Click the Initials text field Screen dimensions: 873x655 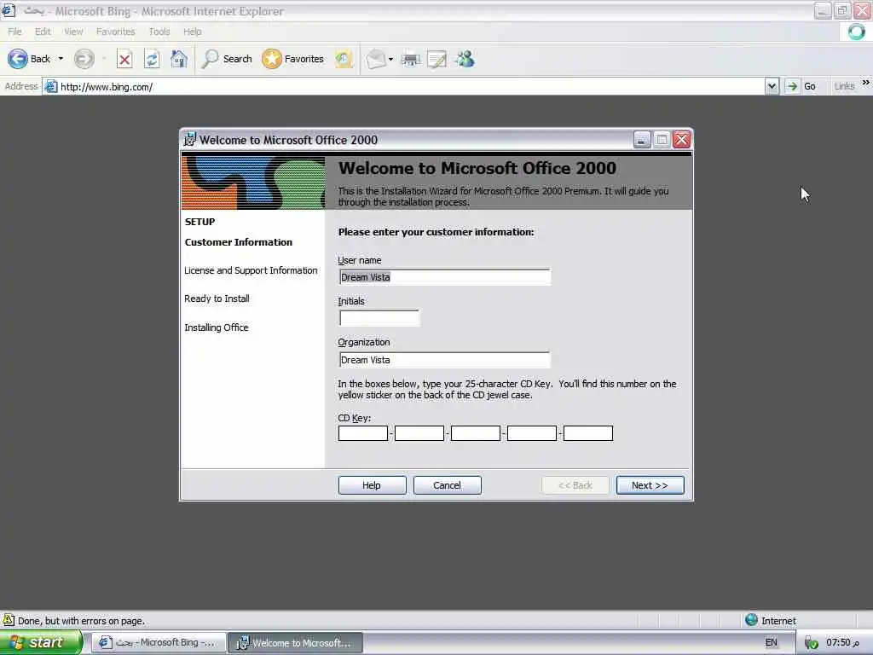tap(379, 318)
